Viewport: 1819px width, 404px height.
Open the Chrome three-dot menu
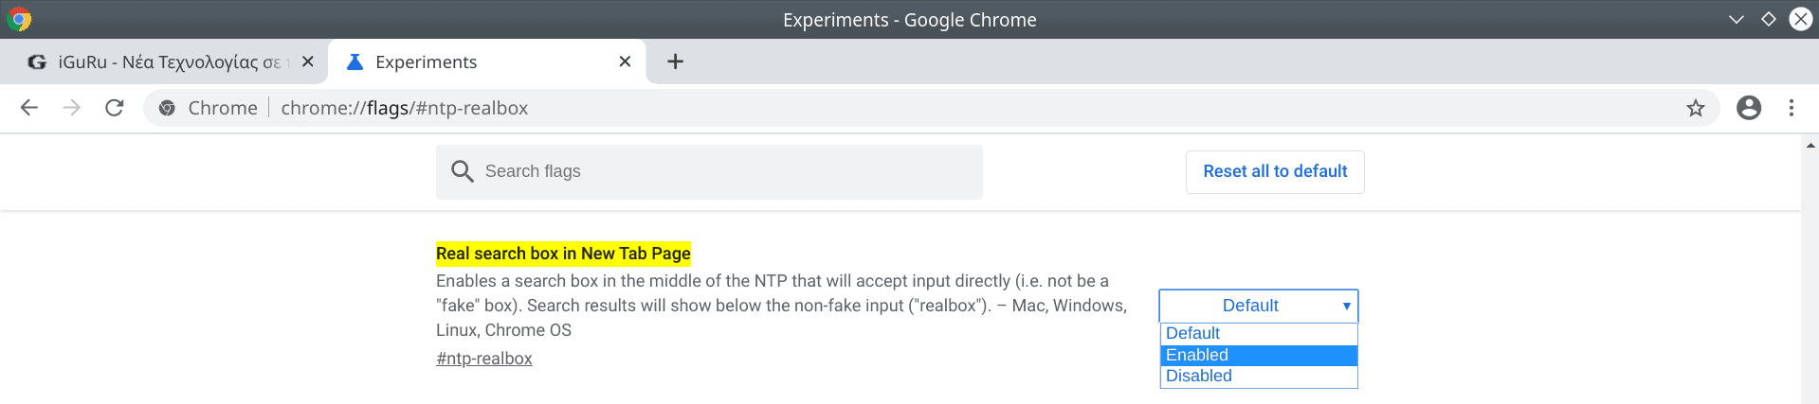coord(1792,108)
